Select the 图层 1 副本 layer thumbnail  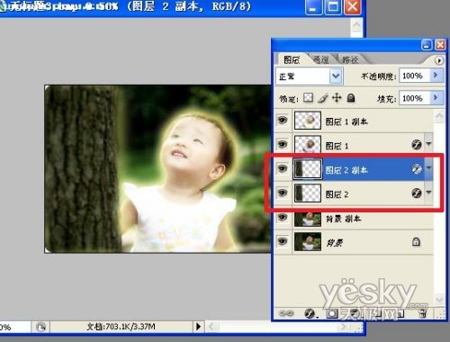point(308,121)
